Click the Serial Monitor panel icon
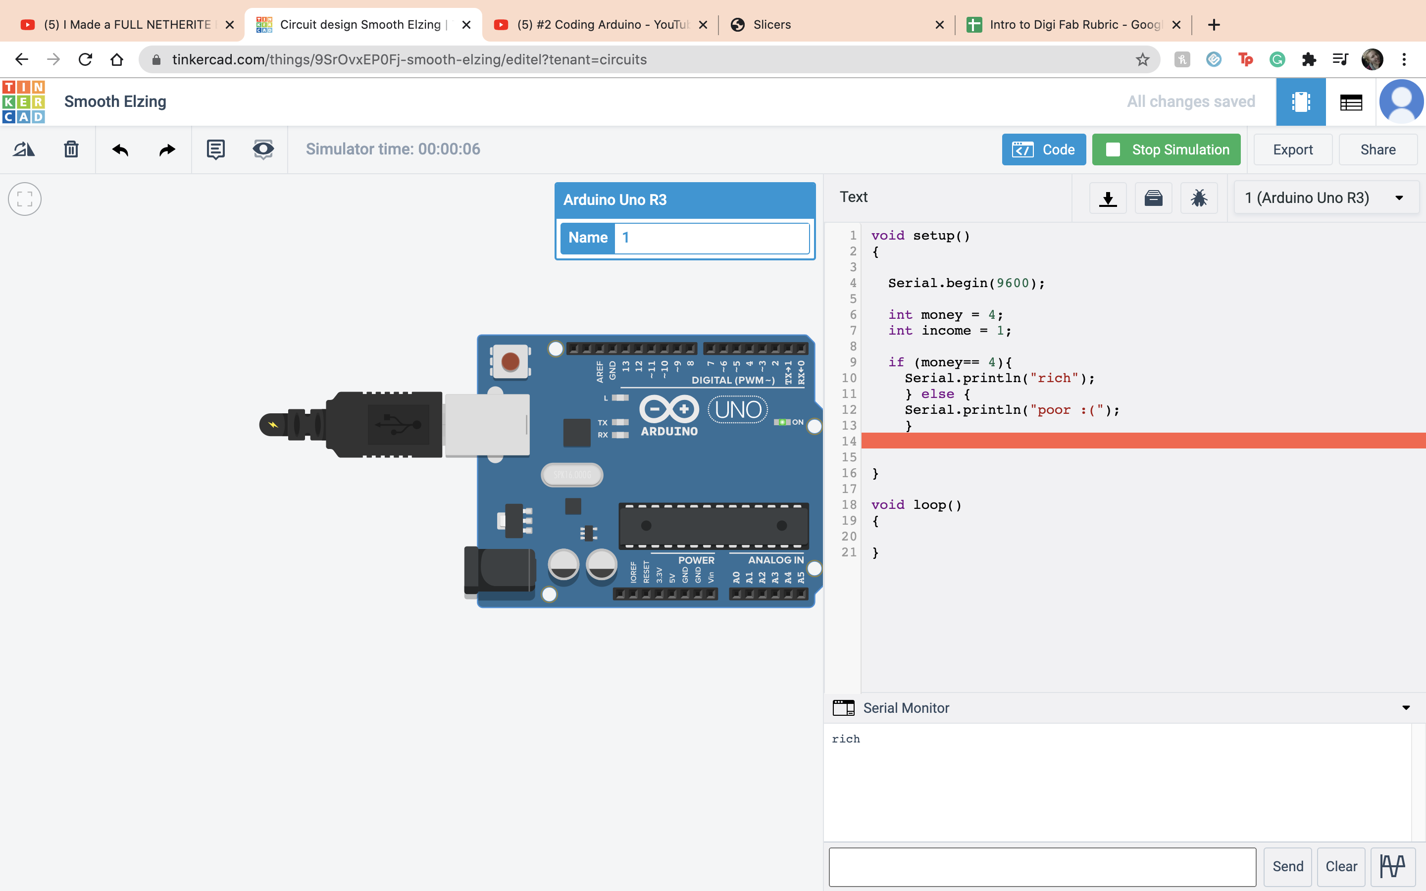1426x891 pixels. pyautogui.click(x=843, y=708)
